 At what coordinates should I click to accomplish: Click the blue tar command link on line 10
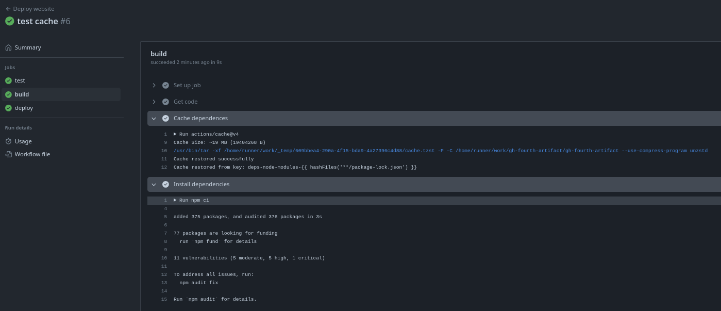click(361, 150)
